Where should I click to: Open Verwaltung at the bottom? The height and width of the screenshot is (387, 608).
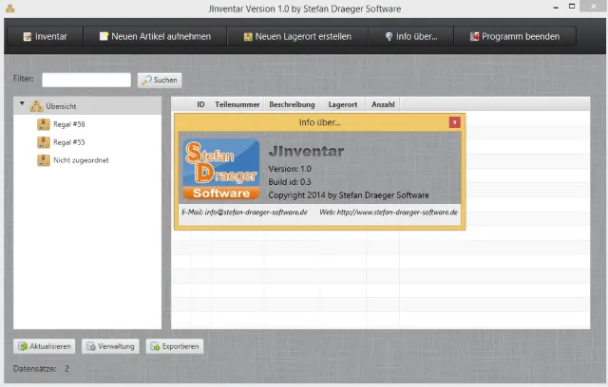110,346
